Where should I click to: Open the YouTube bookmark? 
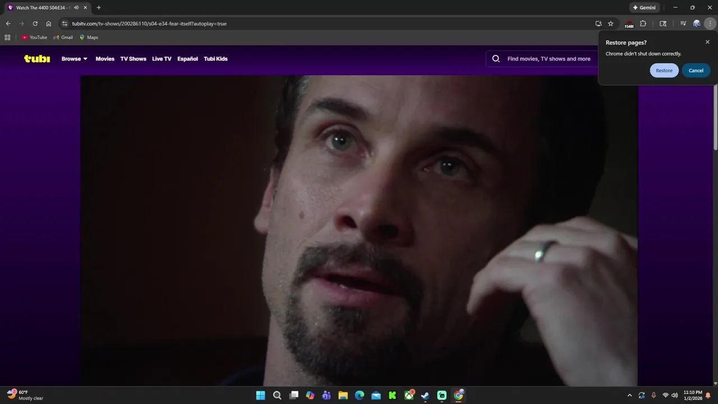coord(34,38)
